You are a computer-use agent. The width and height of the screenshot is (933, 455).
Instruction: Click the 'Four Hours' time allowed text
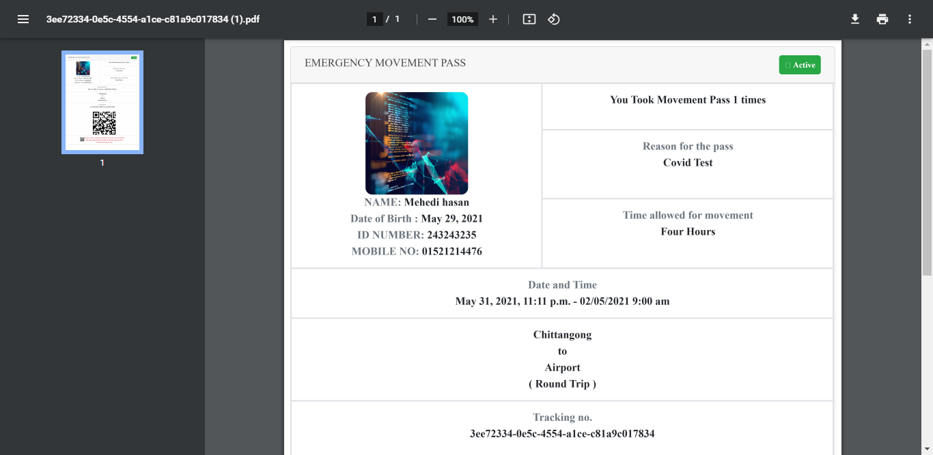point(688,231)
